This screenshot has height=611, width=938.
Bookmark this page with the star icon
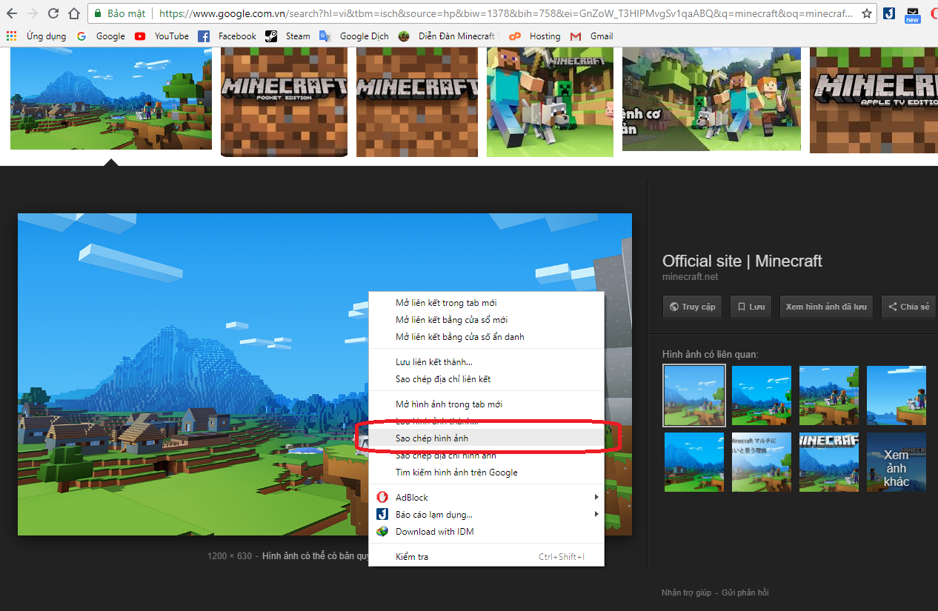point(867,13)
